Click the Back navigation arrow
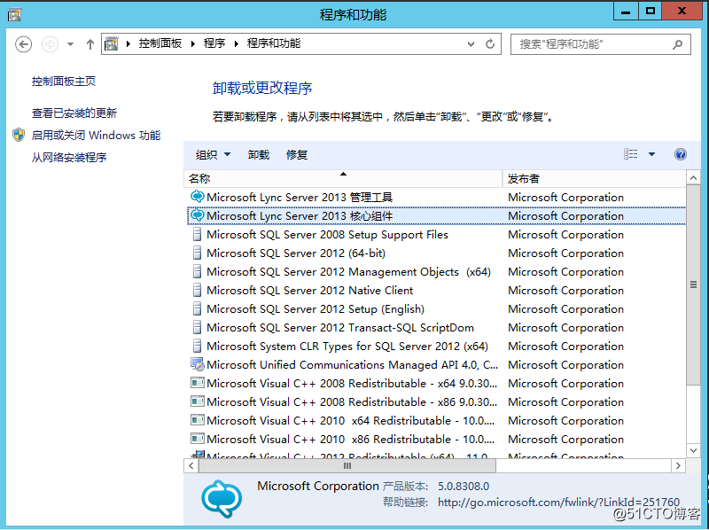Image resolution: width=709 pixels, height=530 pixels. 24,44
